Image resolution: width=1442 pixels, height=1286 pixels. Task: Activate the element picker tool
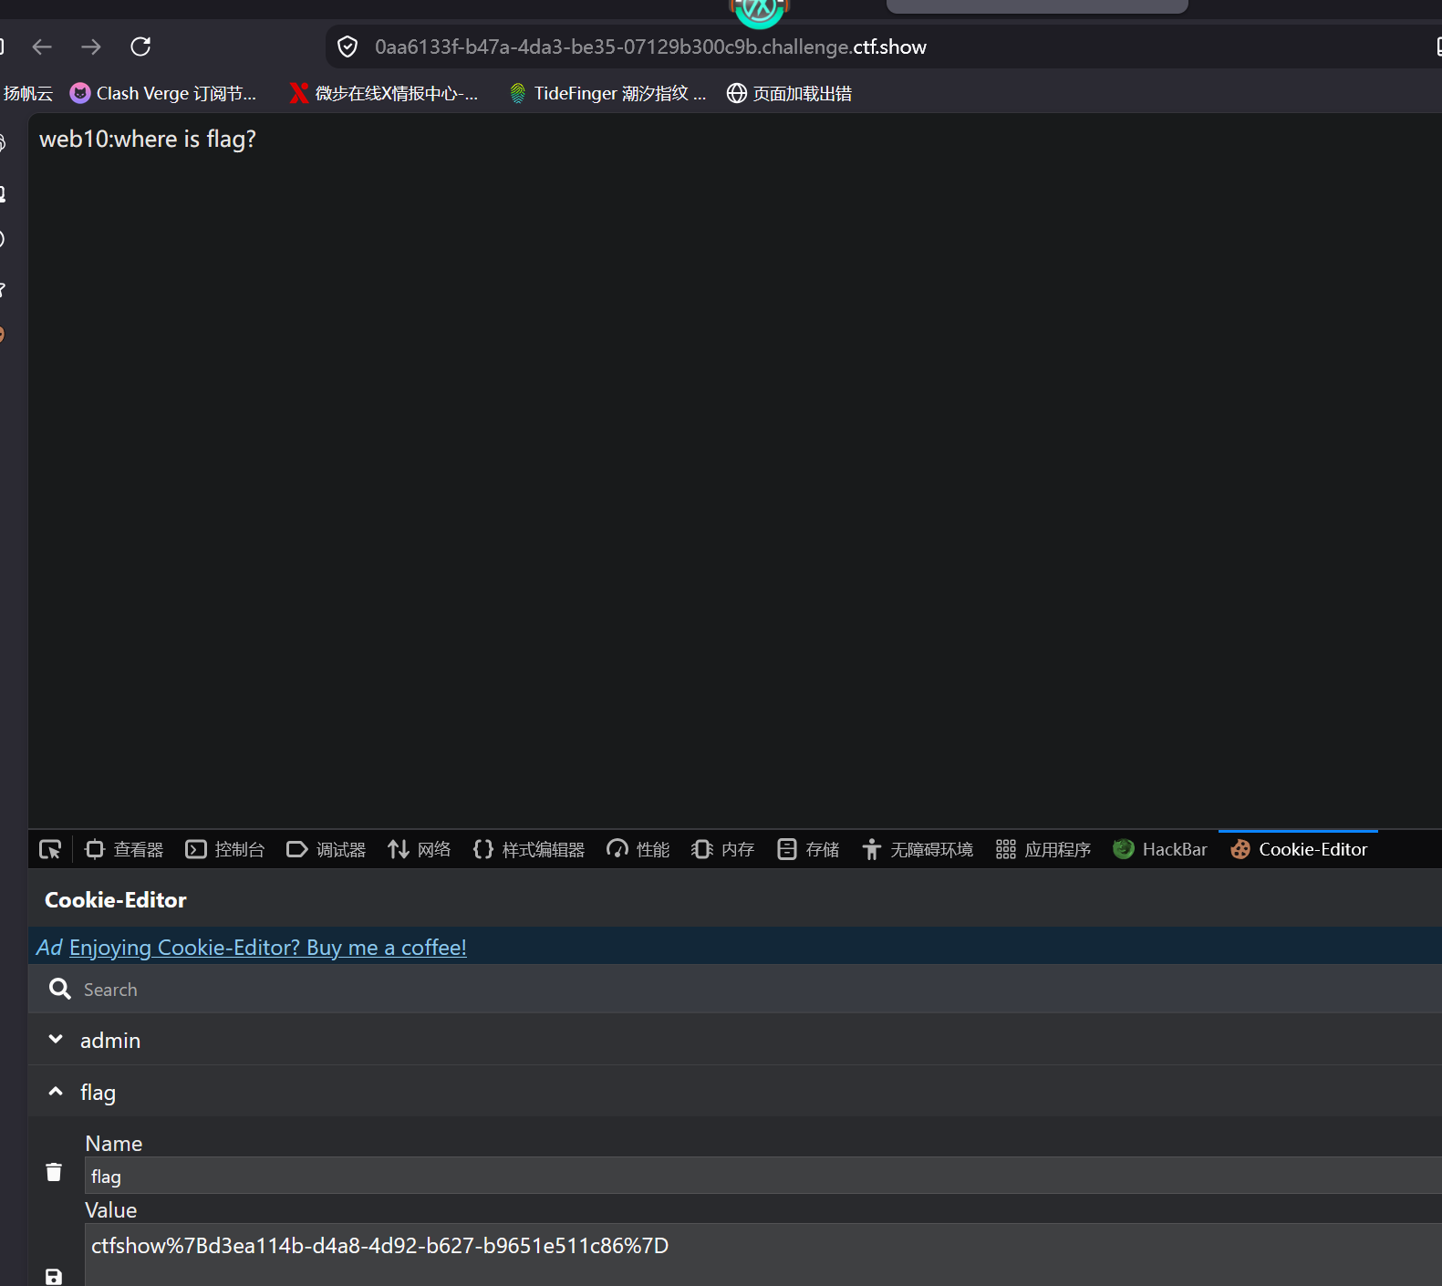[x=50, y=850]
